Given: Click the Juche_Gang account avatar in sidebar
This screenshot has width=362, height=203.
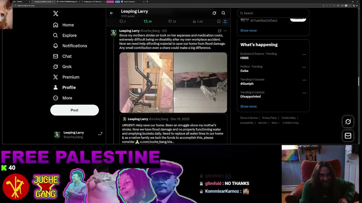Looking at the screenshot, I should pyautogui.click(x=57, y=135).
